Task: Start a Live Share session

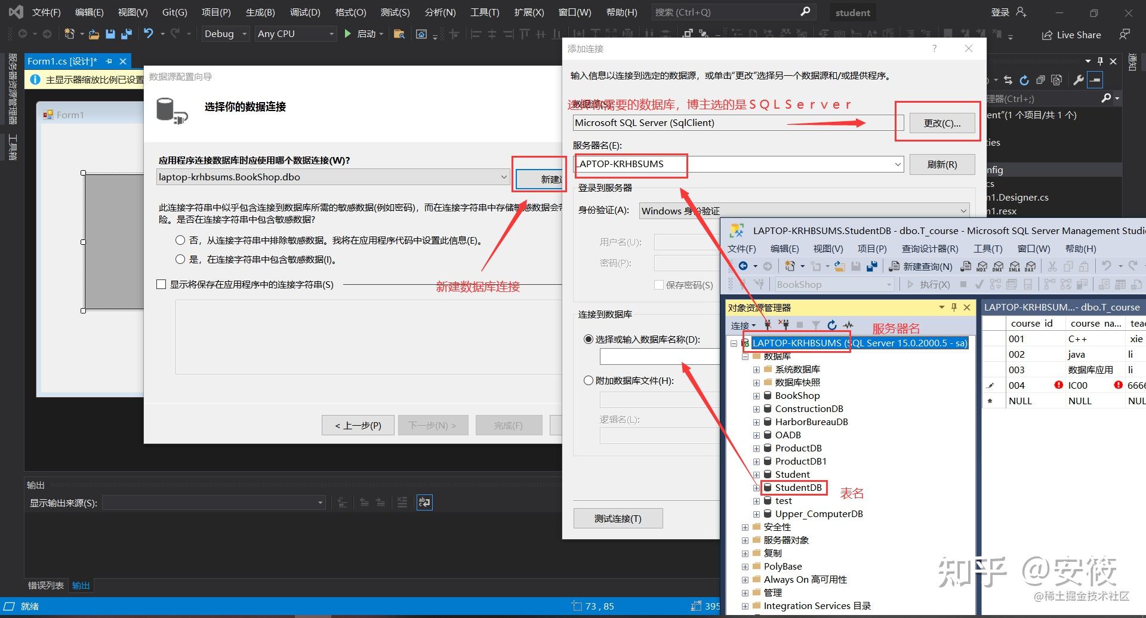Action: [1071, 35]
